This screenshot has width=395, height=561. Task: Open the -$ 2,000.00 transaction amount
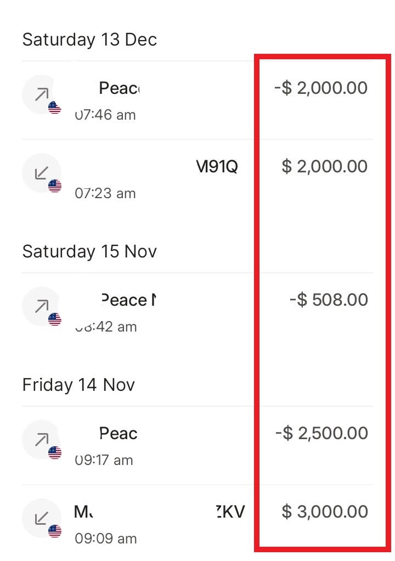tap(321, 88)
